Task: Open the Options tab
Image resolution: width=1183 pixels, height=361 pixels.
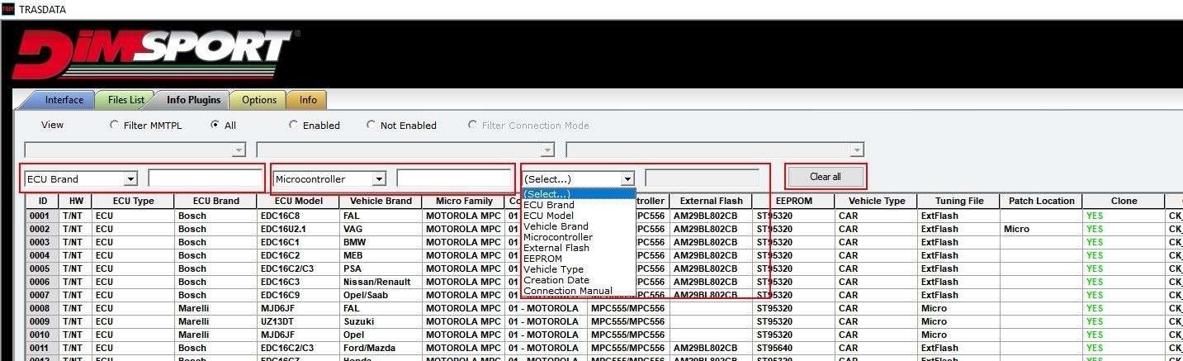Action: click(258, 100)
